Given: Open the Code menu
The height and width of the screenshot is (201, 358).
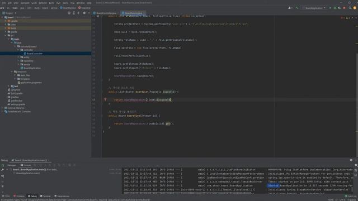Looking at the screenshot, I should pos(34,3).
